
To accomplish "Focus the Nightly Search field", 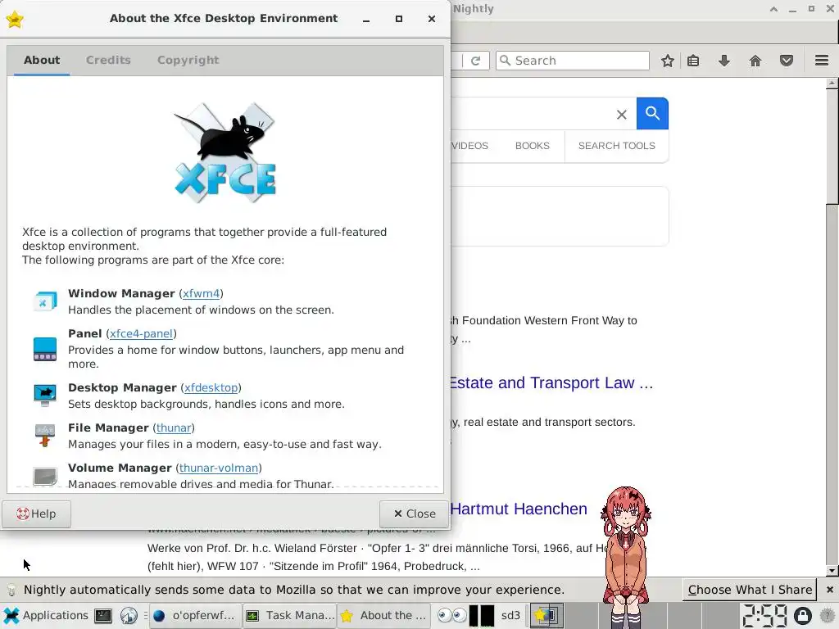I will pyautogui.click(x=573, y=61).
